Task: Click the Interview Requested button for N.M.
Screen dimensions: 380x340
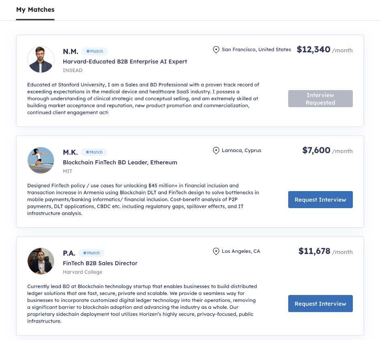Action: pos(320,99)
